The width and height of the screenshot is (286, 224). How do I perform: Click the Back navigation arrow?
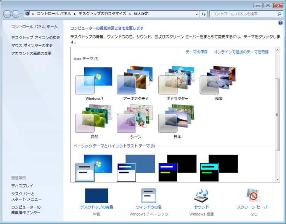click(7, 14)
